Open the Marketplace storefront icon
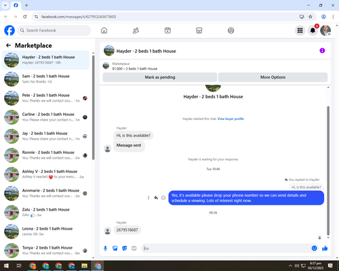 (199, 30)
